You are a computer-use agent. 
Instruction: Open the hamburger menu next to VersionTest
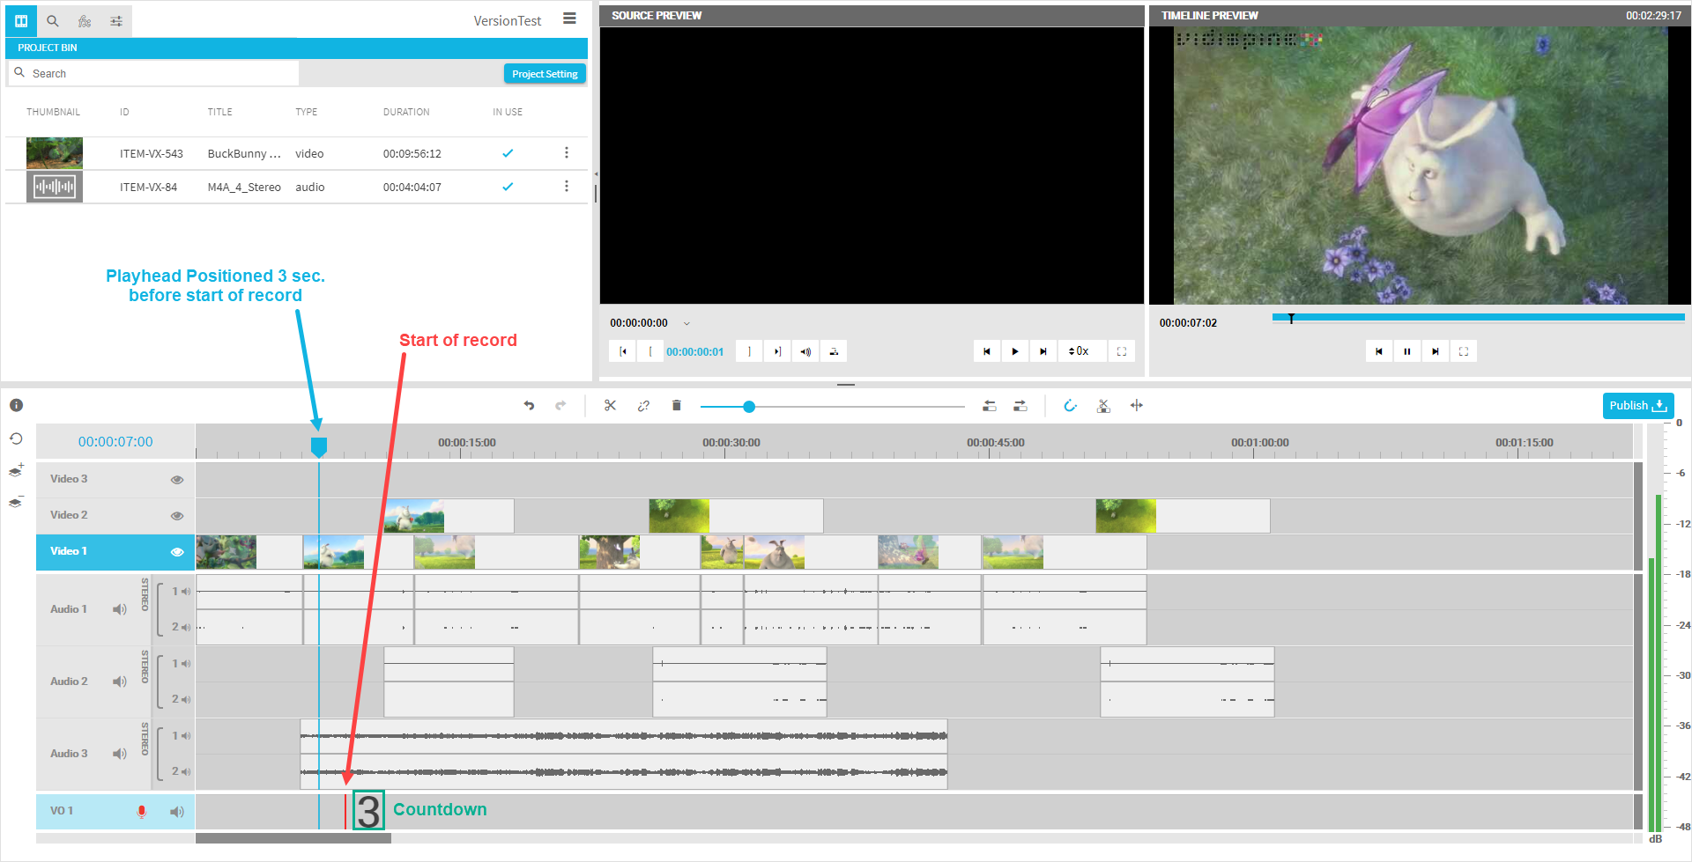tap(570, 18)
